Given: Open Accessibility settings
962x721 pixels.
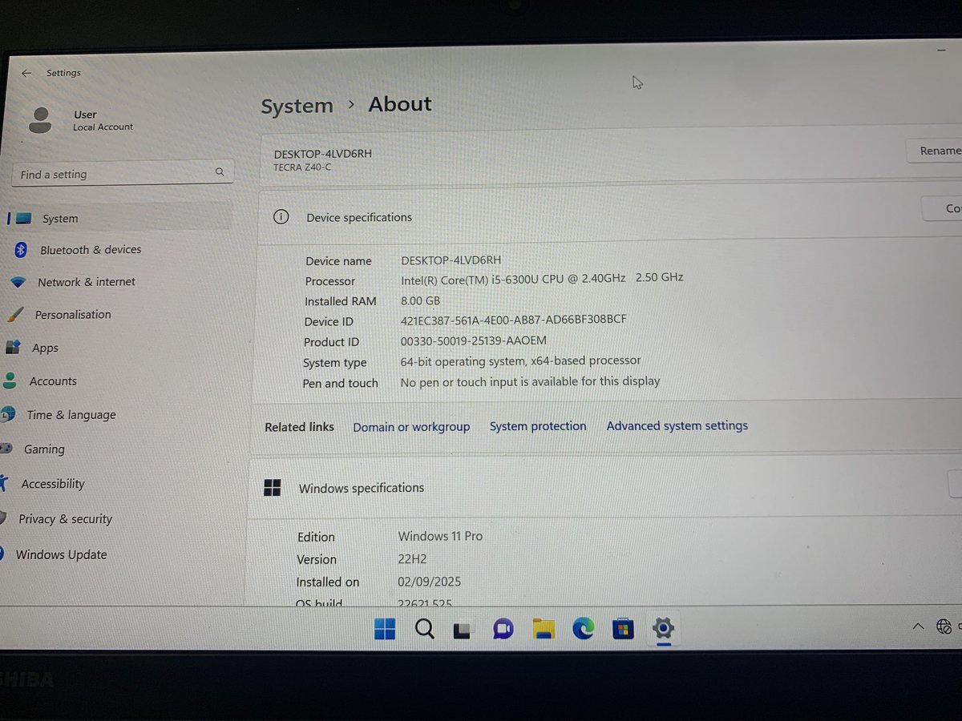Looking at the screenshot, I should coord(53,484).
